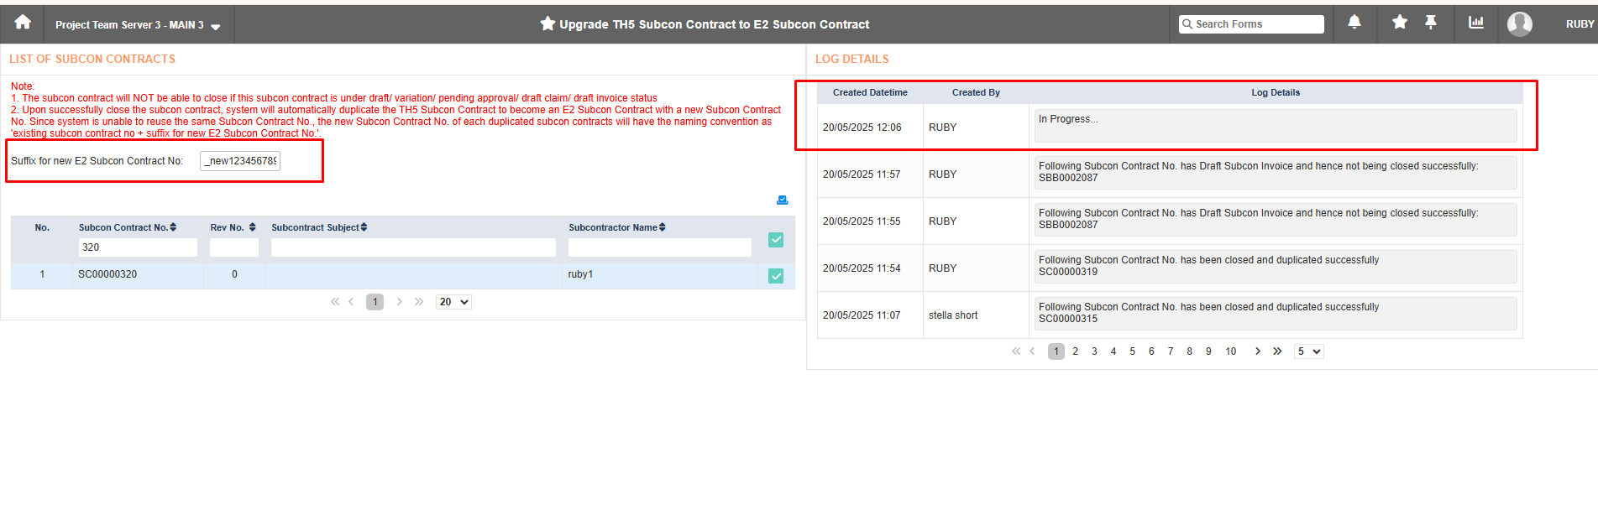Select log page 1

click(x=1056, y=351)
